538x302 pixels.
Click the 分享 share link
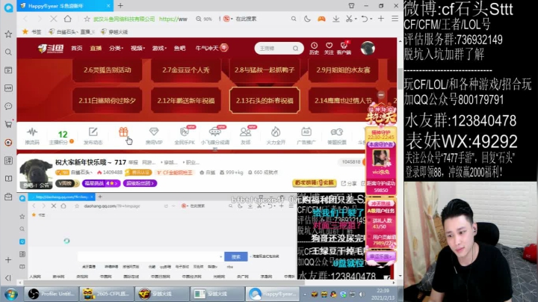(349, 183)
